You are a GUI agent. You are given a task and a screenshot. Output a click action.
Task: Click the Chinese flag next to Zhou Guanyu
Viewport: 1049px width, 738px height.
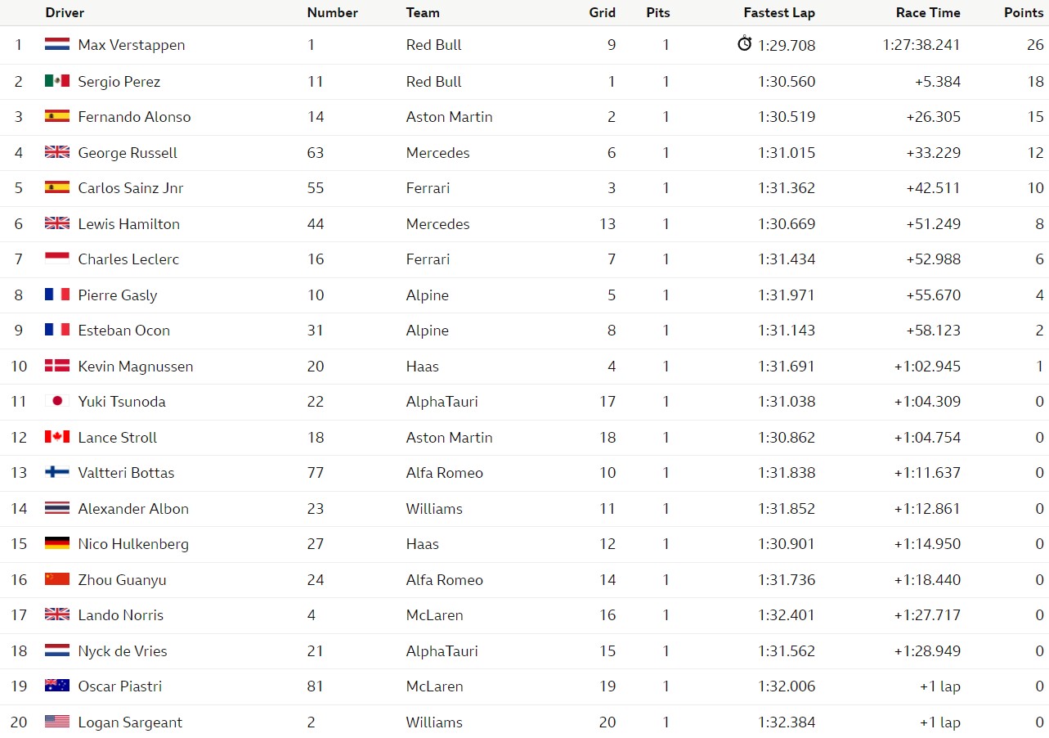tap(57, 579)
